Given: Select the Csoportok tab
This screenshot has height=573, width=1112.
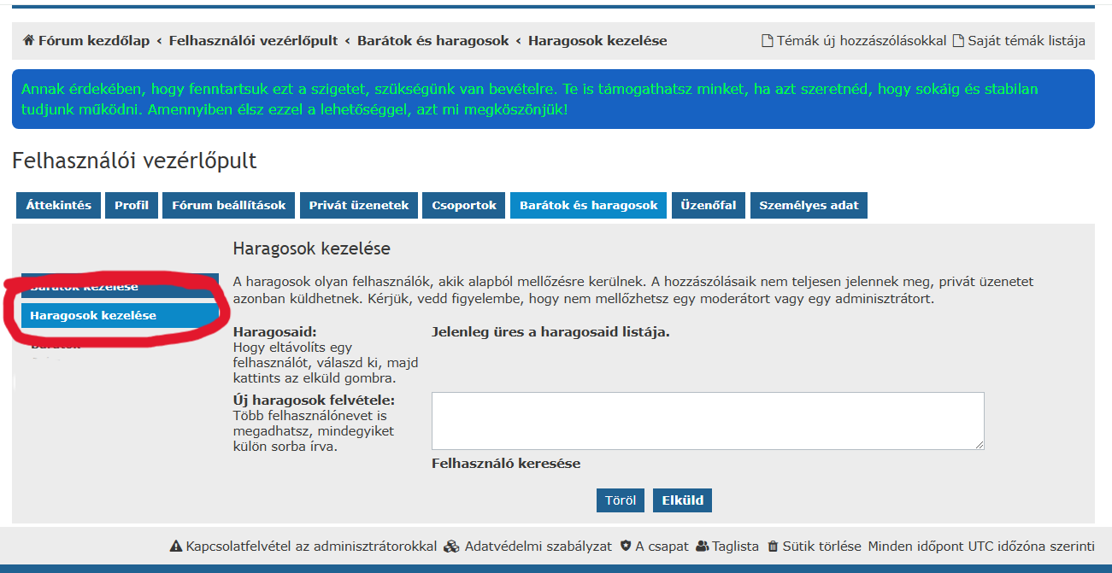Looking at the screenshot, I should coord(464,206).
